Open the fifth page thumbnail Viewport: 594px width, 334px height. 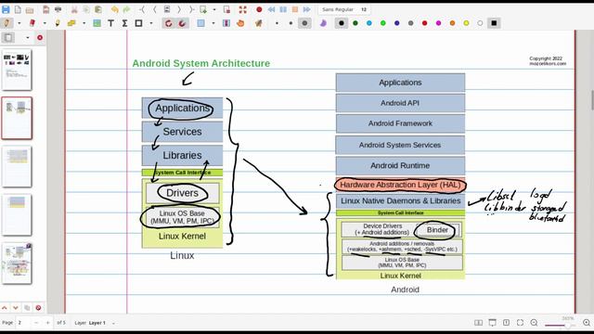point(17,263)
